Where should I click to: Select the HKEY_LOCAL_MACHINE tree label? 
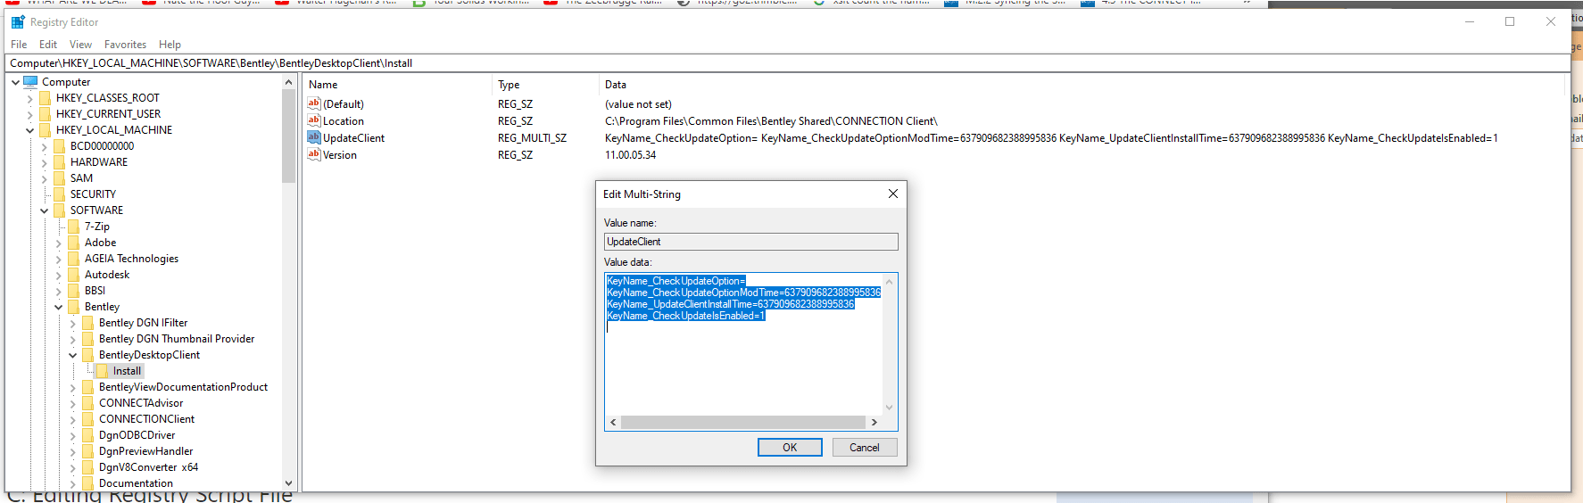click(114, 130)
